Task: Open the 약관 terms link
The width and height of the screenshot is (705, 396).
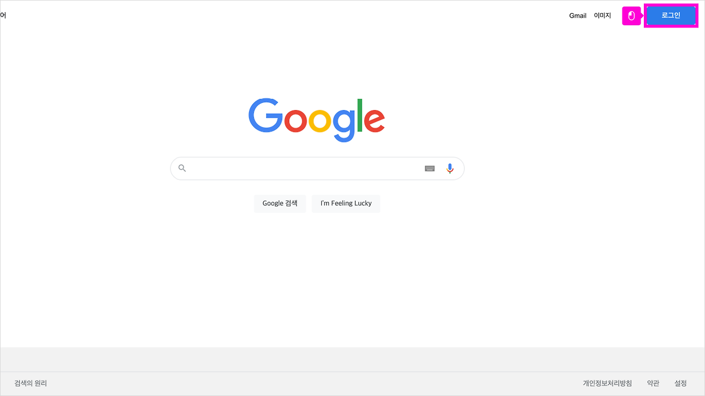Action: 653,383
